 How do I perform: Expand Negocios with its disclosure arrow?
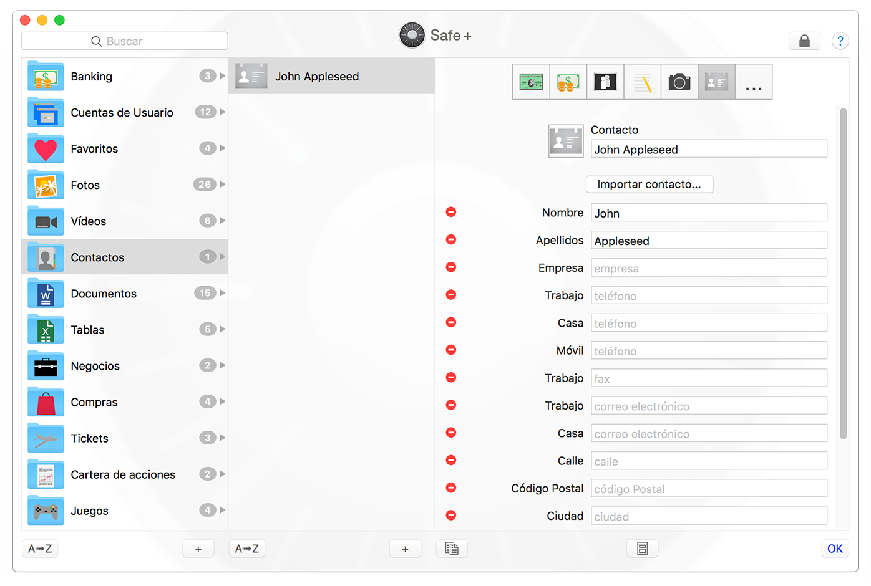[x=222, y=365]
